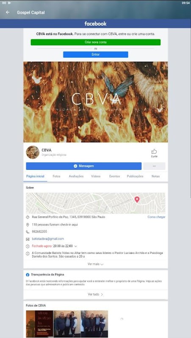191x338 pixels.
Task: Click the green Criar nova conta button
Action: (x=96, y=42)
